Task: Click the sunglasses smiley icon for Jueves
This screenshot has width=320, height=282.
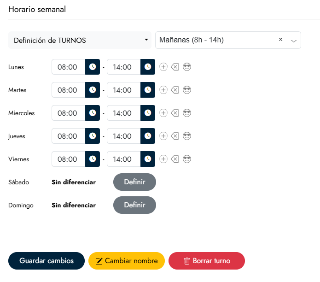Action: [x=187, y=136]
